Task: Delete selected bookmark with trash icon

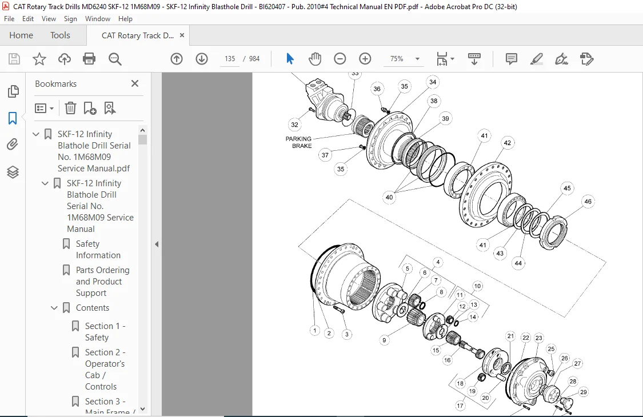Action: pos(70,108)
